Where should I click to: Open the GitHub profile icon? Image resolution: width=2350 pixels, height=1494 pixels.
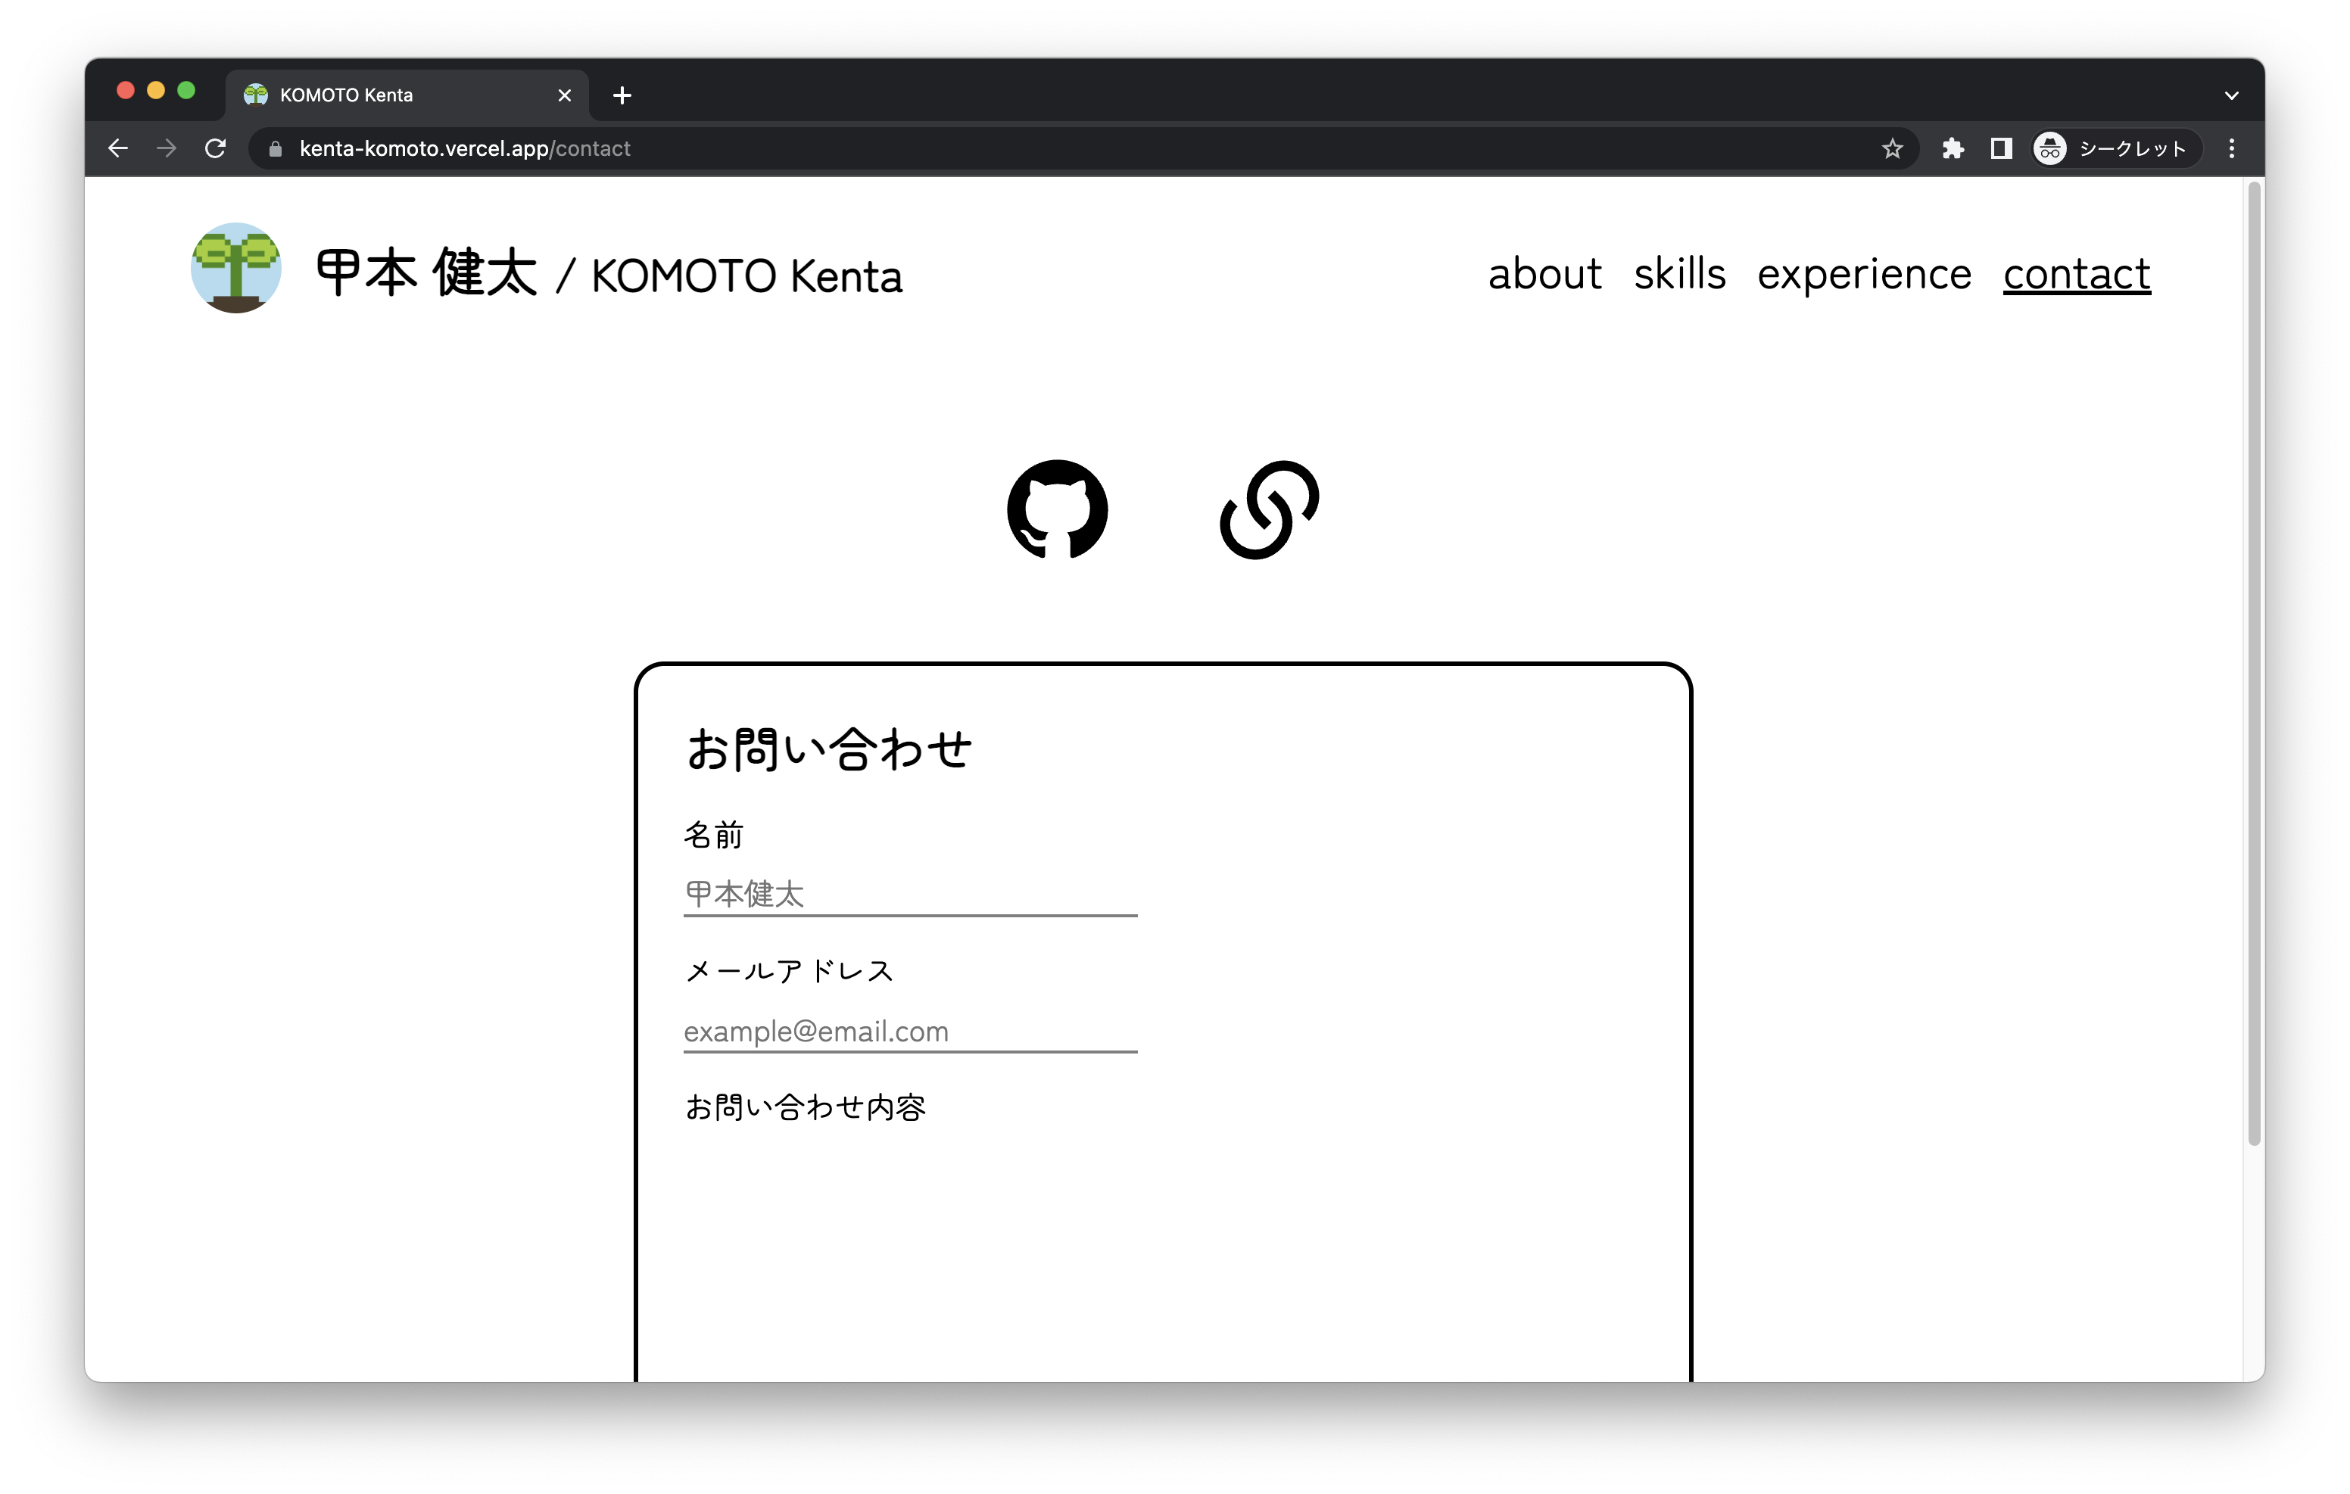tap(1057, 509)
